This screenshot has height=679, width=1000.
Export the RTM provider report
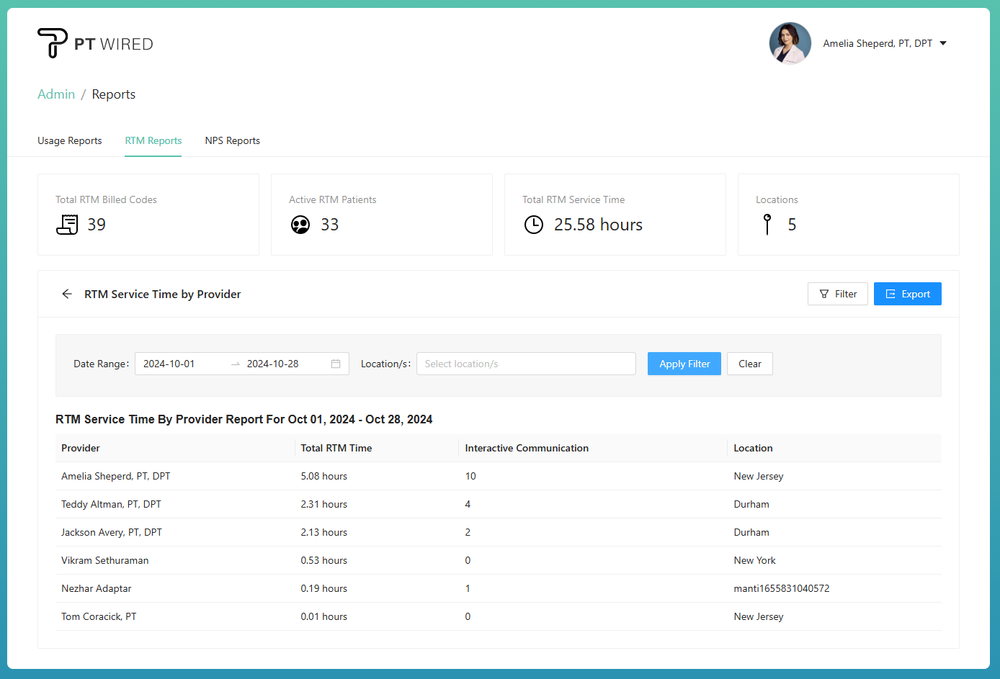pyautogui.click(x=907, y=294)
